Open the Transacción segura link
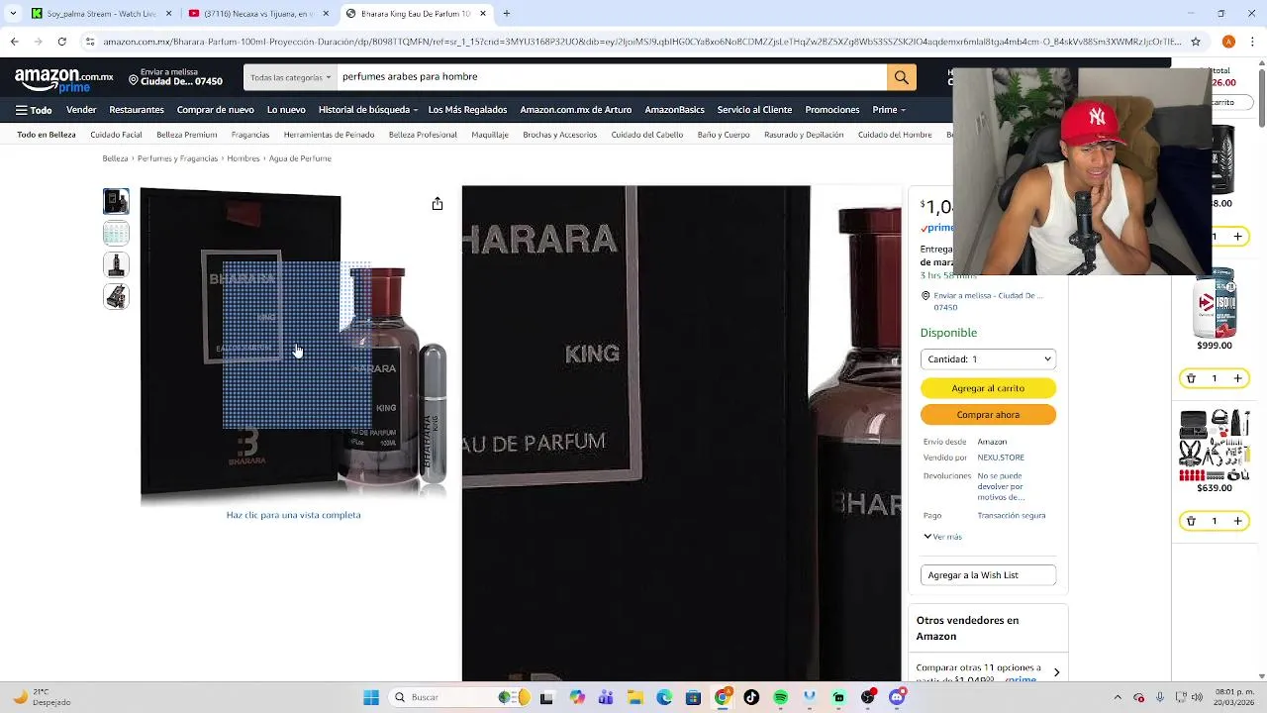 pos(1012,516)
